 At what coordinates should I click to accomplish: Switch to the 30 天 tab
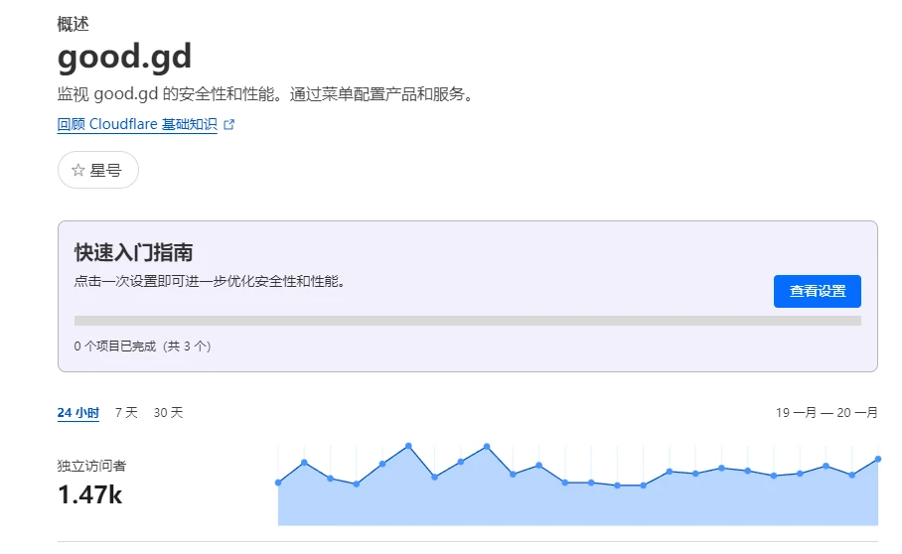coord(168,413)
